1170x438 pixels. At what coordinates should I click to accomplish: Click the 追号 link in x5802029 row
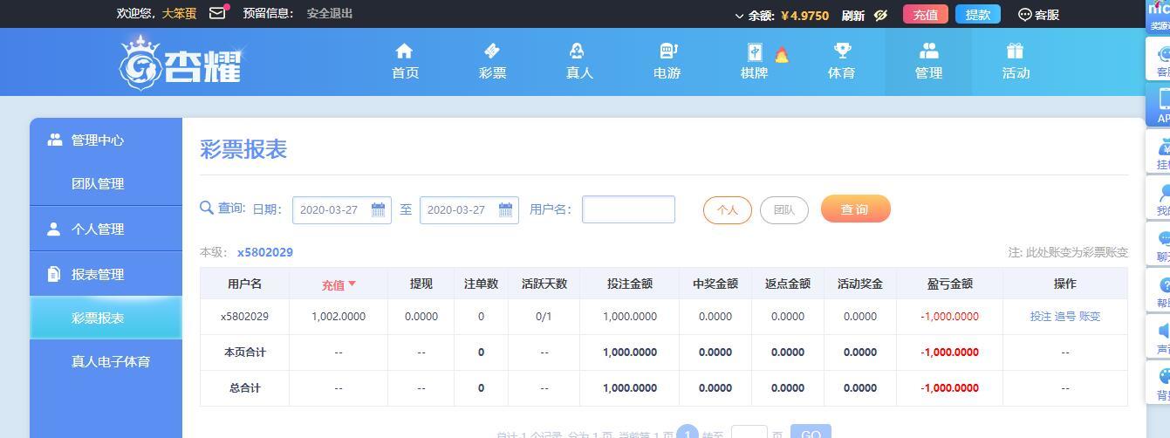coord(1065,317)
